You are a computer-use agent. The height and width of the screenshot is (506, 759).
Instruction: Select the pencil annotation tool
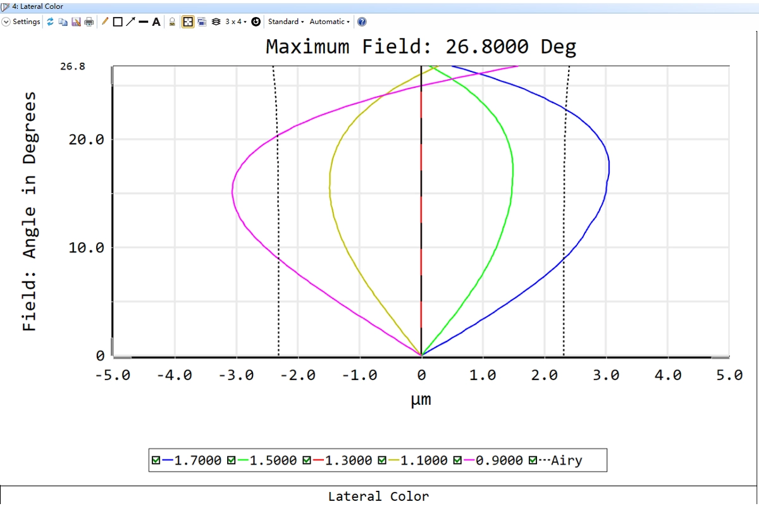(105, 22)
